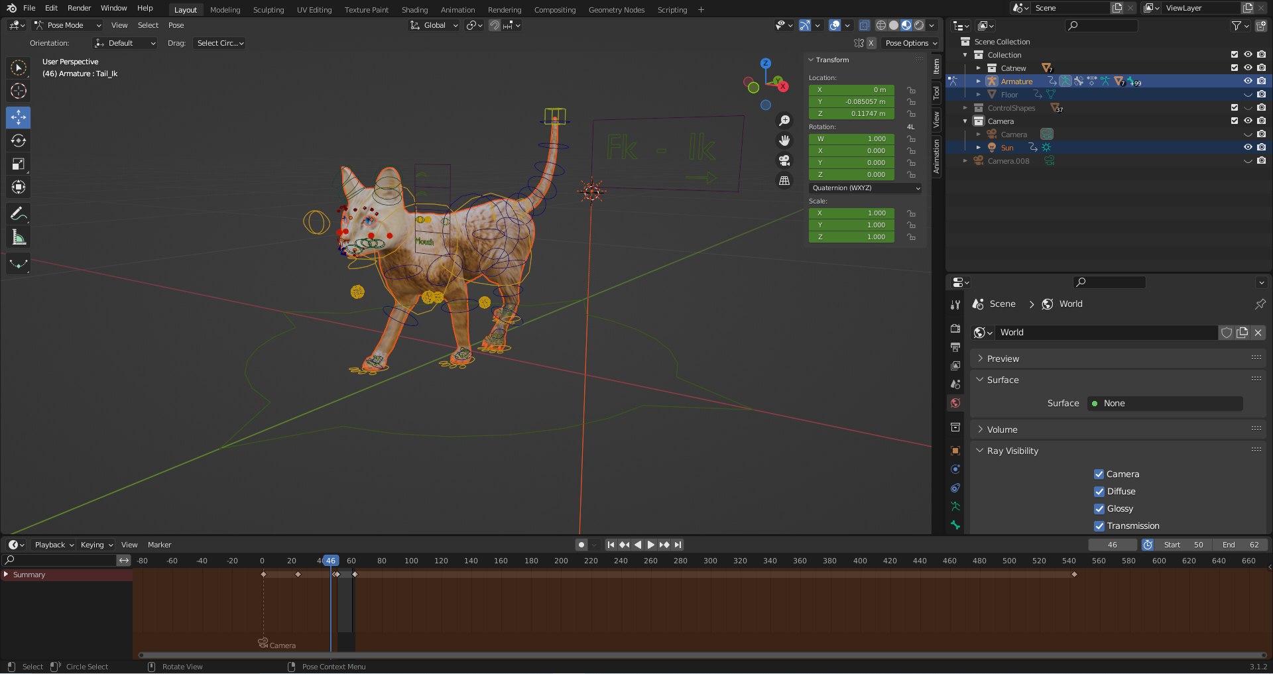Uncheck the Transmission ray visibility checkbox
1273x674 pixels.
coord(1099,526)
